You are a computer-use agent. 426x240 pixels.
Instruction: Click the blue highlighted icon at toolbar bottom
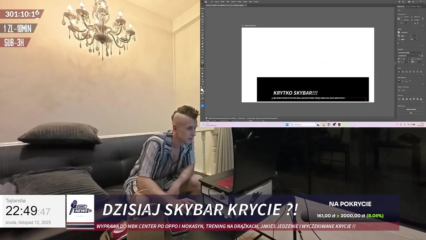coord(202,106)
